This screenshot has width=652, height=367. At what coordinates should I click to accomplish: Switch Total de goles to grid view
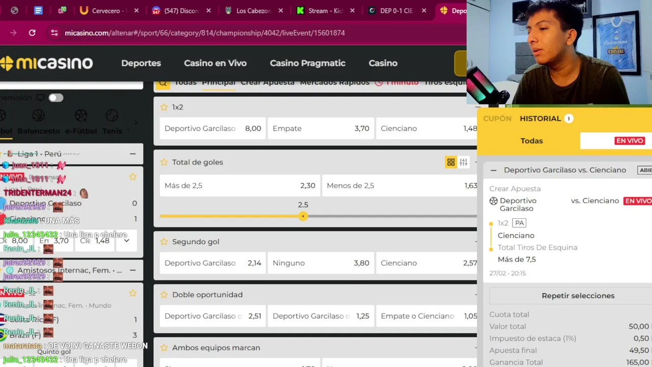click(x=451, y=162)
